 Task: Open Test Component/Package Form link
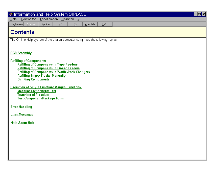click(x=40, y=98)
